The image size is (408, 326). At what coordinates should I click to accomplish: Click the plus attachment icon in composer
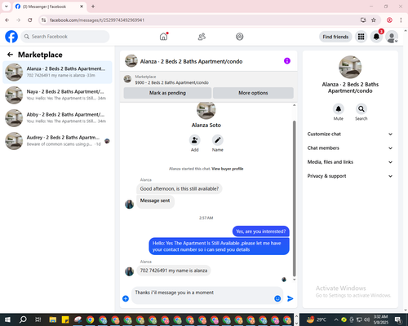coord(126,298)
